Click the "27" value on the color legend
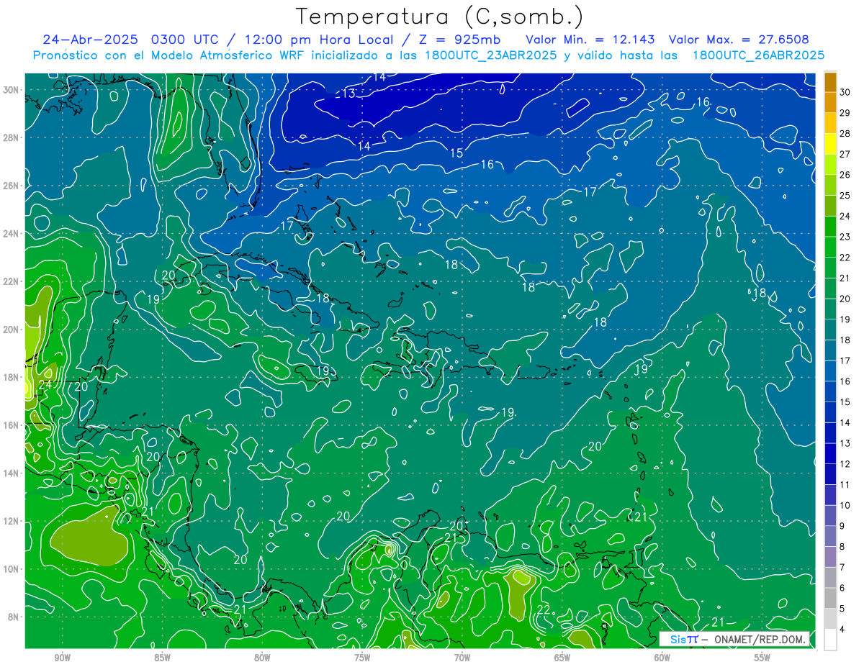 point(845,154)
